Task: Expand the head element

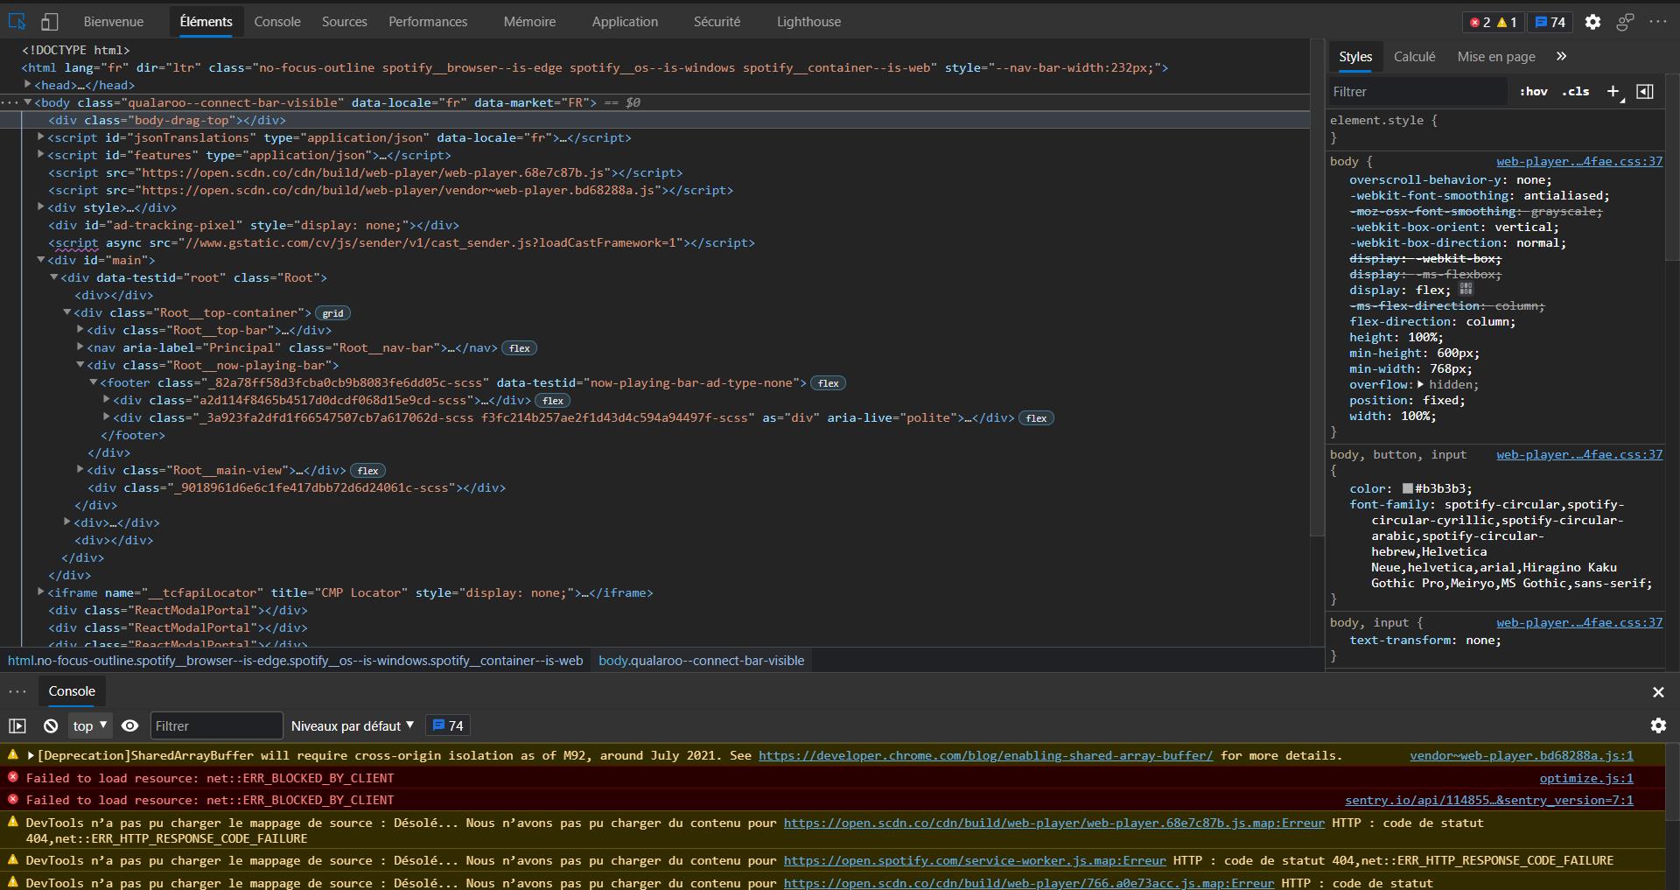Action: (x=28, y=84)
